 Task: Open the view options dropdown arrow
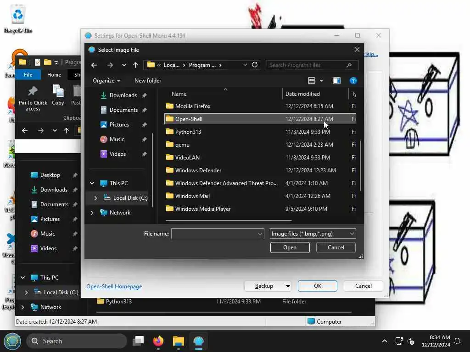tap(321, 81)
